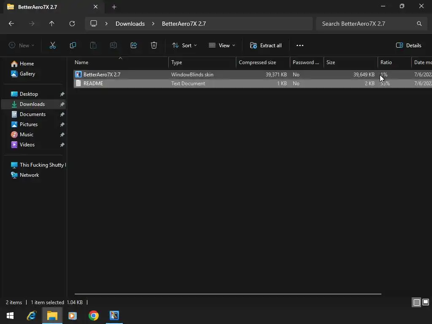
Task: Toggle the Details pane
Action: tap(408, 46)
